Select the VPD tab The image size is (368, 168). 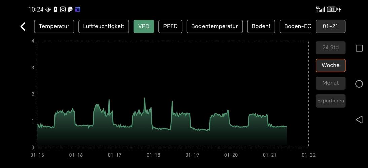[144, 26]
